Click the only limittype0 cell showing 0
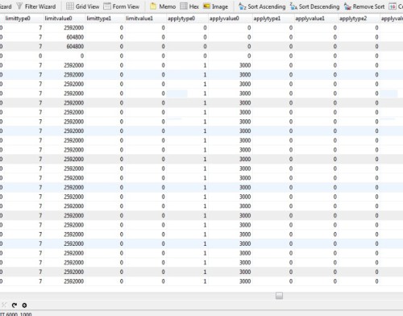This screenshot has width=403, height=316. 23,56
